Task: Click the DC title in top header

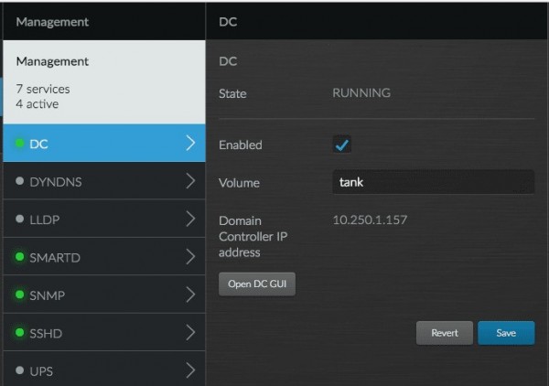Action: 228,22
